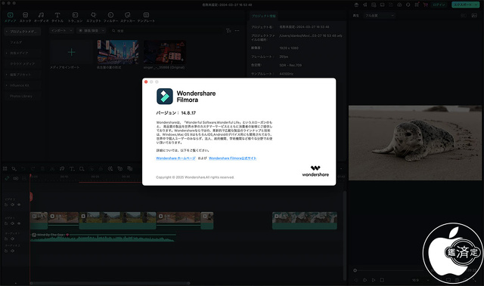Viewport: 484px width, 286px height.
Task: Open the インポート dropdown
Action: (x=62, y=30)
